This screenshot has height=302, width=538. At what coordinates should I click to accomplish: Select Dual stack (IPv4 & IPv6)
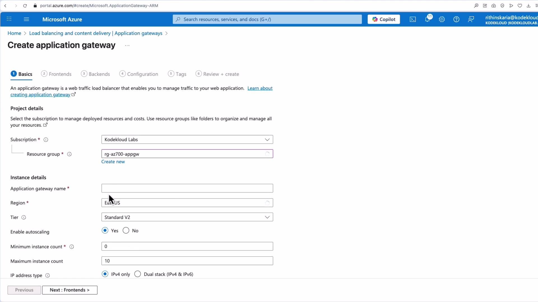pyautogui.click(x=138, y=274)
